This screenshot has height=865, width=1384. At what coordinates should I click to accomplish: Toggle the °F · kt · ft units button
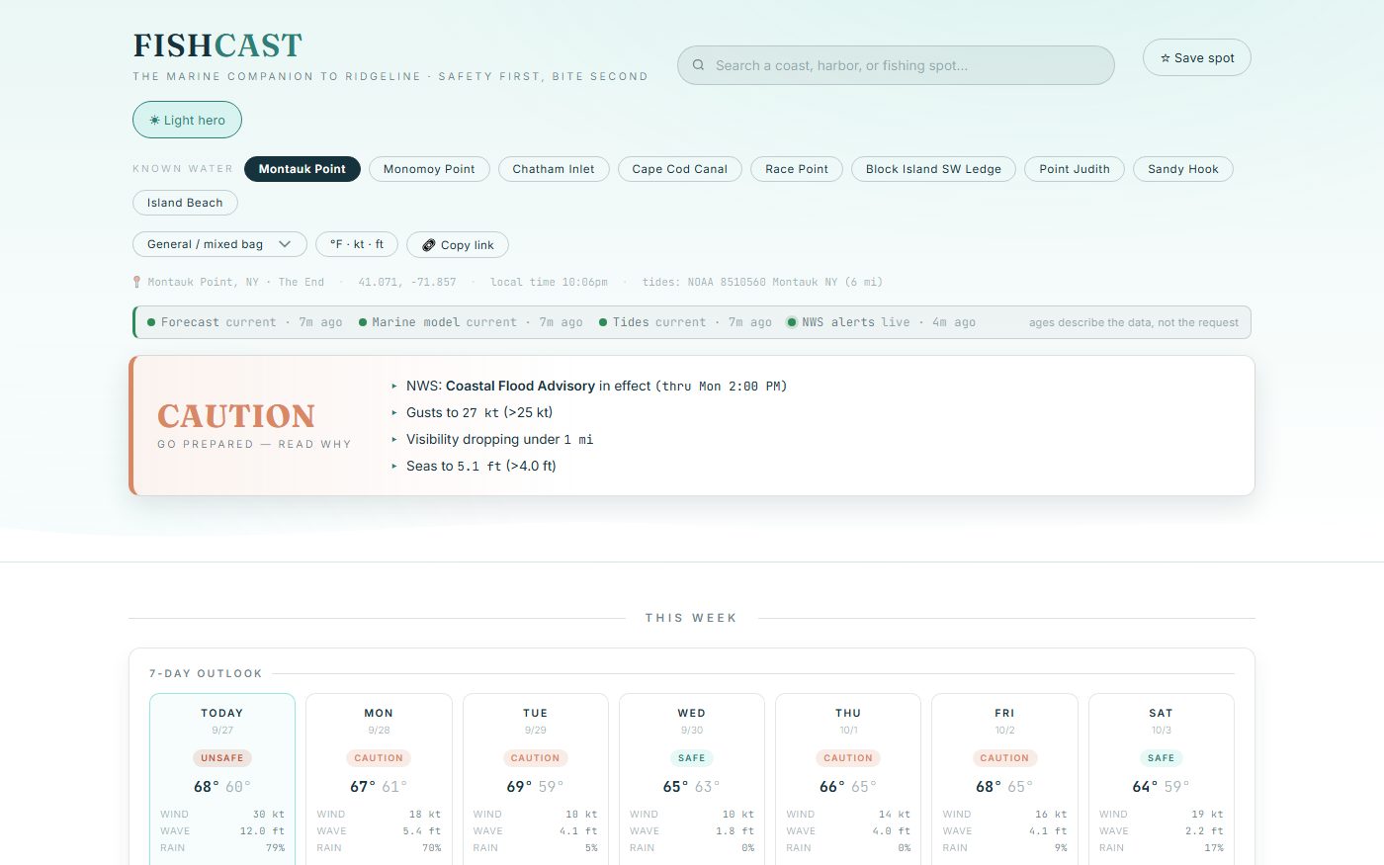(x=357, y=244)
